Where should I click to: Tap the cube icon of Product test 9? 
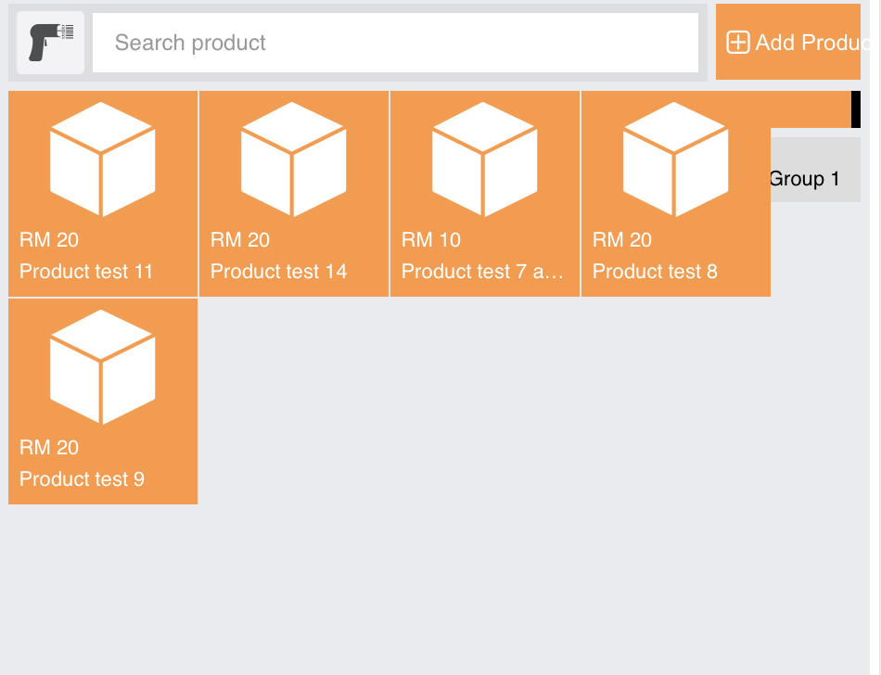coord(103,366)
